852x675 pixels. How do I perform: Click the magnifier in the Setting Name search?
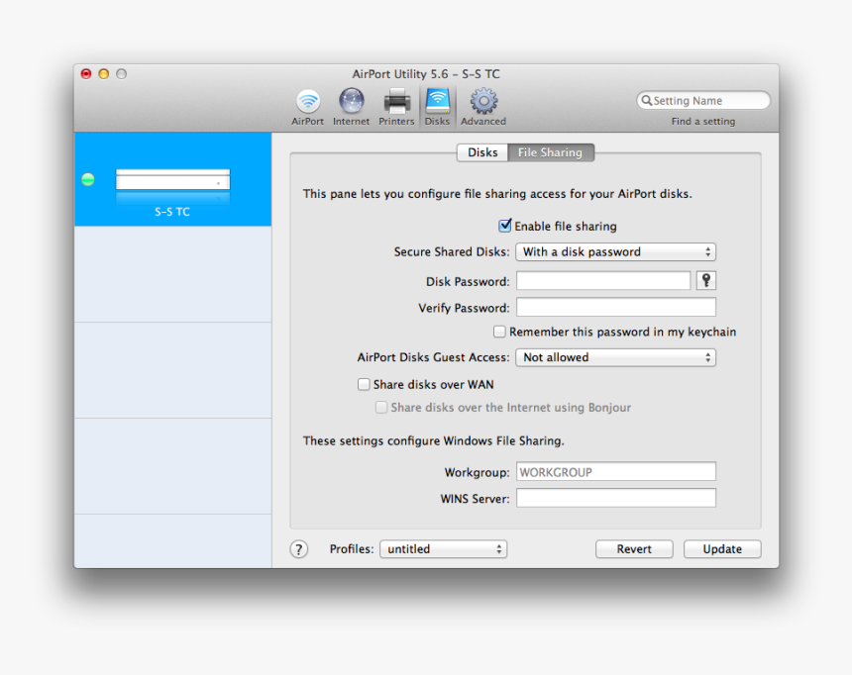pos(647,101)
